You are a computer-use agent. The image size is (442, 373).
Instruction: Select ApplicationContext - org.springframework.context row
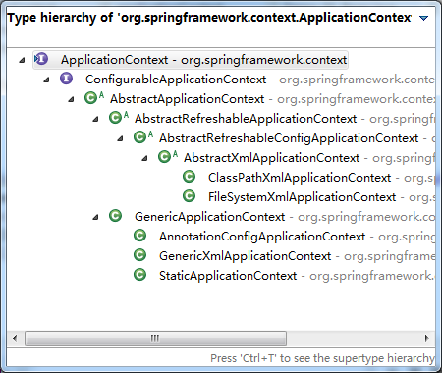191,60
